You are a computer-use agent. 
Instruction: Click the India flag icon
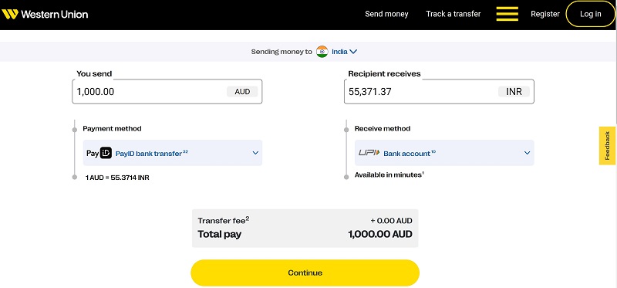pyautogui.click(x=322, y=52)
